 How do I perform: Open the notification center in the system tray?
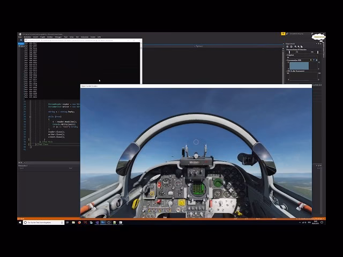coord(322,223)
